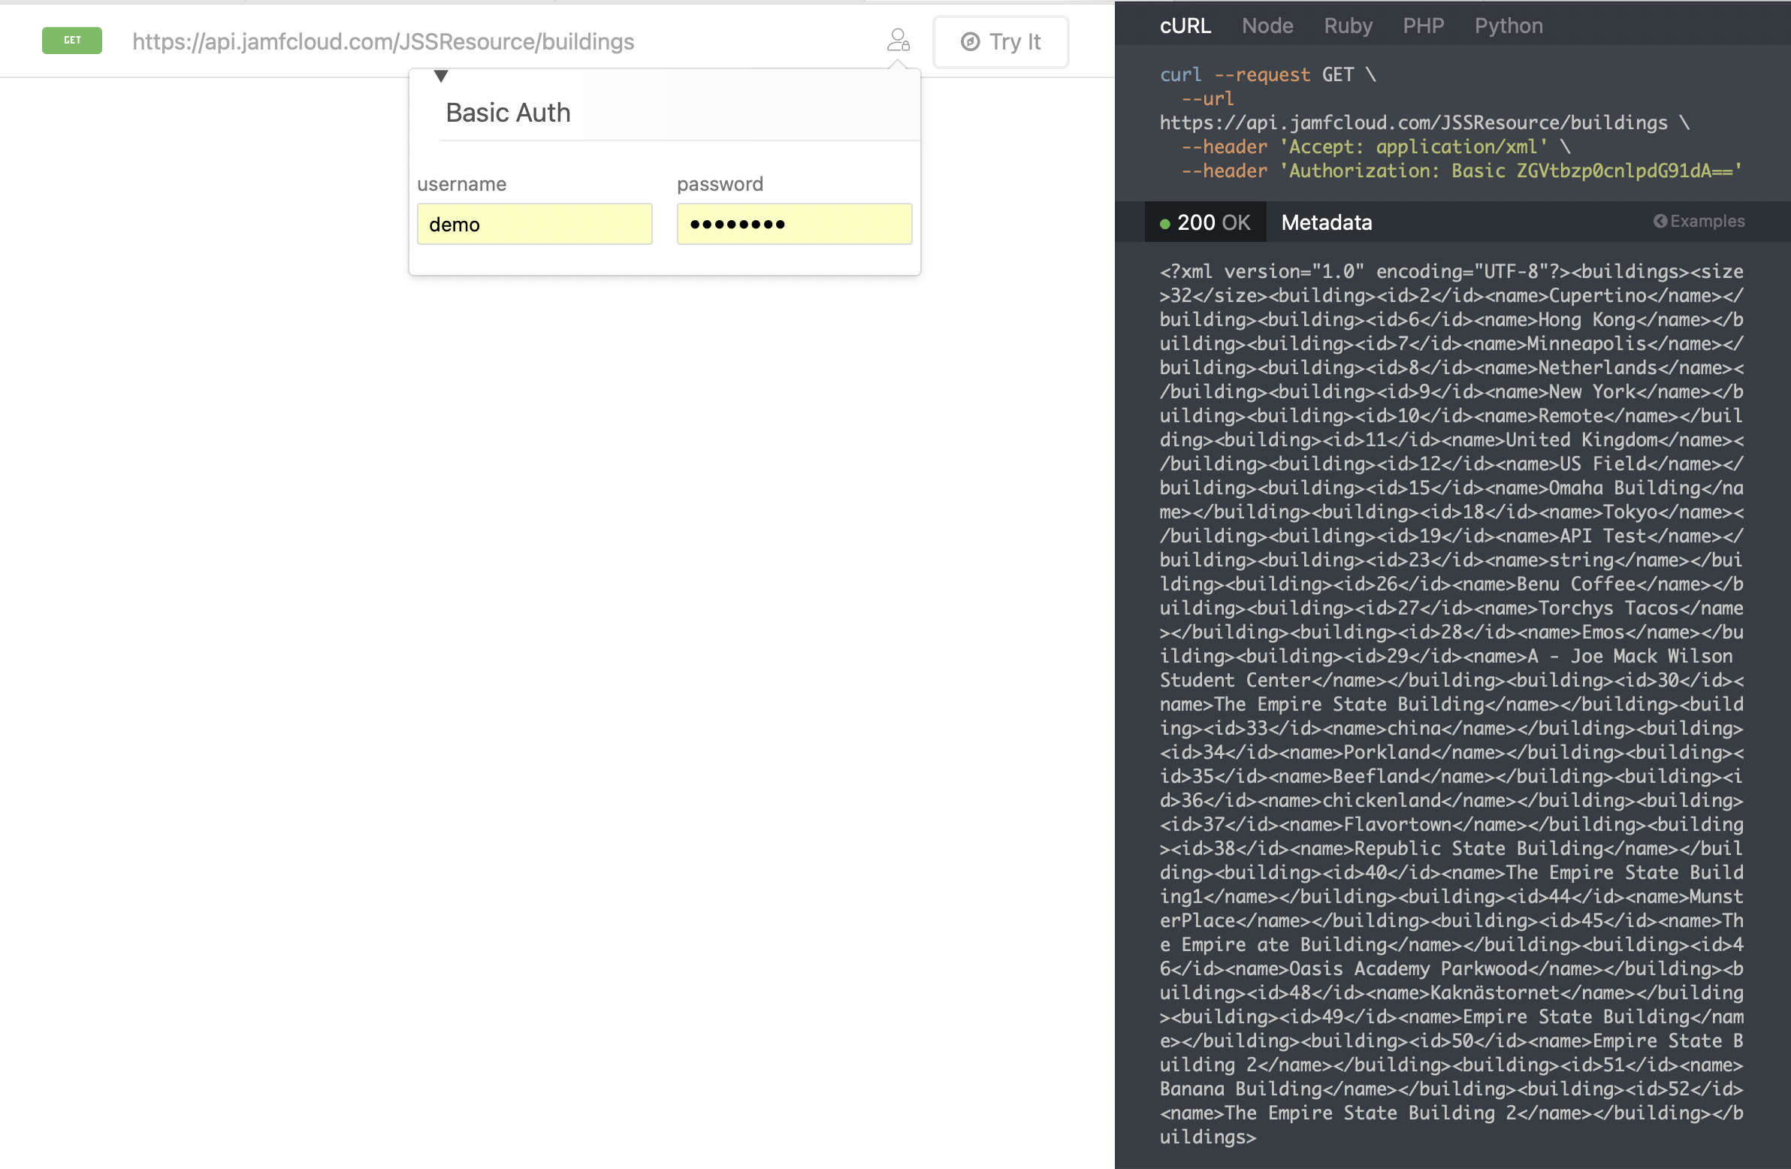Select the cURL tab
This screenshot has height=1169, width=1791.
click(1185, 26)
